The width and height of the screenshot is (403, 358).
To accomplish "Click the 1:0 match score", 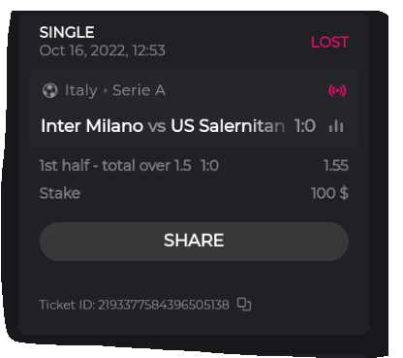I will click(x=305, y=126).
